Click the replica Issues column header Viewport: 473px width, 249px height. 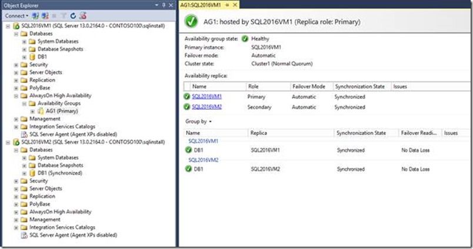click(x=431, y=86)
